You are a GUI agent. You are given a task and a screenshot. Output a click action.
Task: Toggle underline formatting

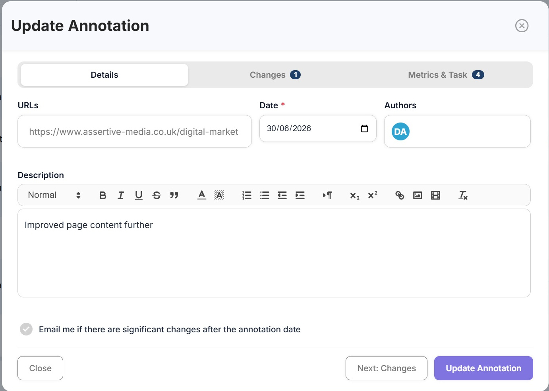(139, 195)
